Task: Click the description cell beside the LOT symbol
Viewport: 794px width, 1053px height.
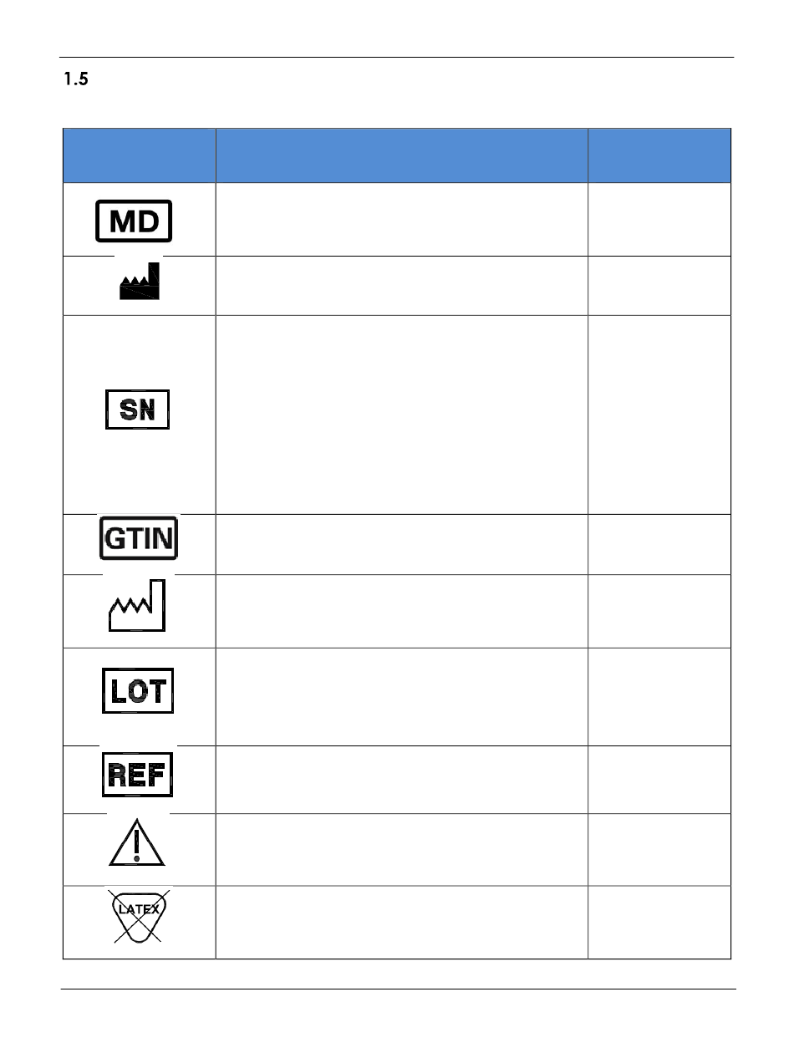Action: pyautogui.click(x=402, y=697)
